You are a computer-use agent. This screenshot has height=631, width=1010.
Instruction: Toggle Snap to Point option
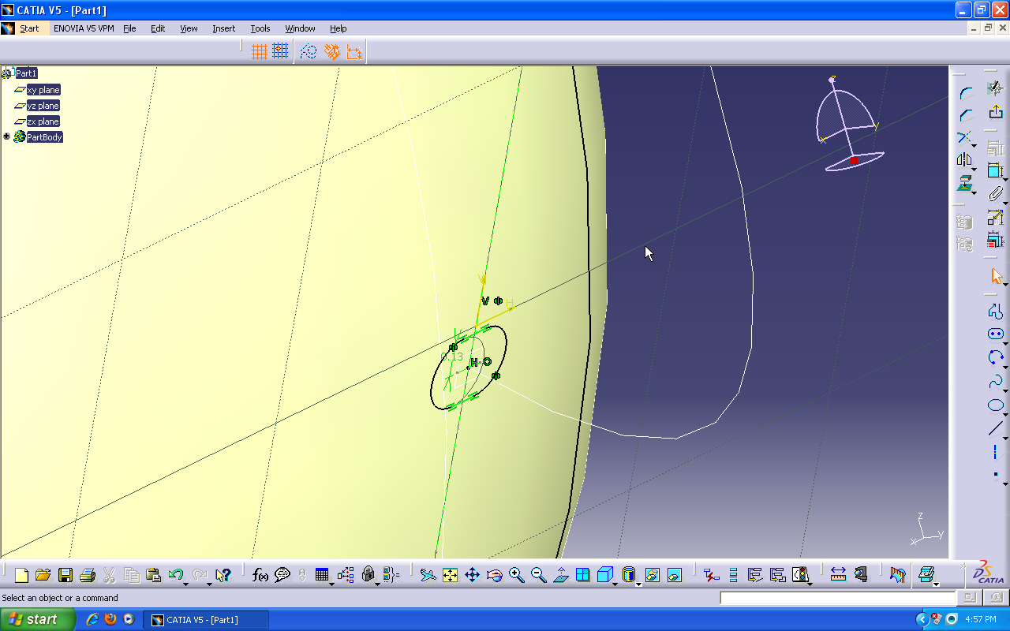tap(280, 52)
